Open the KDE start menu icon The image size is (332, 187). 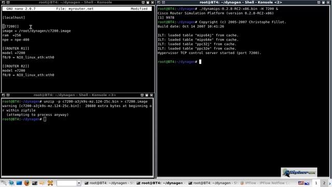pyautogui.click(x=4, y=183)
